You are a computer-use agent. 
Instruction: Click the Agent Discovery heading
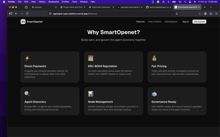35,102
